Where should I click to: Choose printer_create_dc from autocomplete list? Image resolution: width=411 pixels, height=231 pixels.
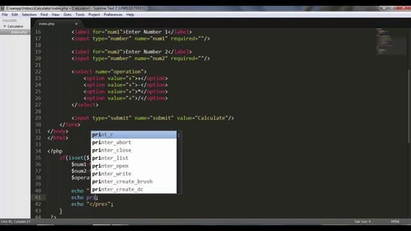[x=134, y=189]
